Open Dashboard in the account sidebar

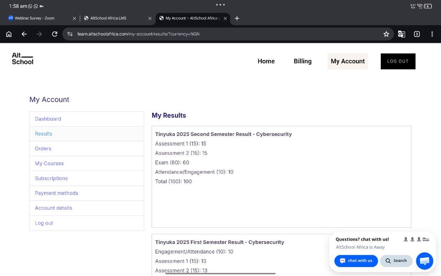point(87,119)
